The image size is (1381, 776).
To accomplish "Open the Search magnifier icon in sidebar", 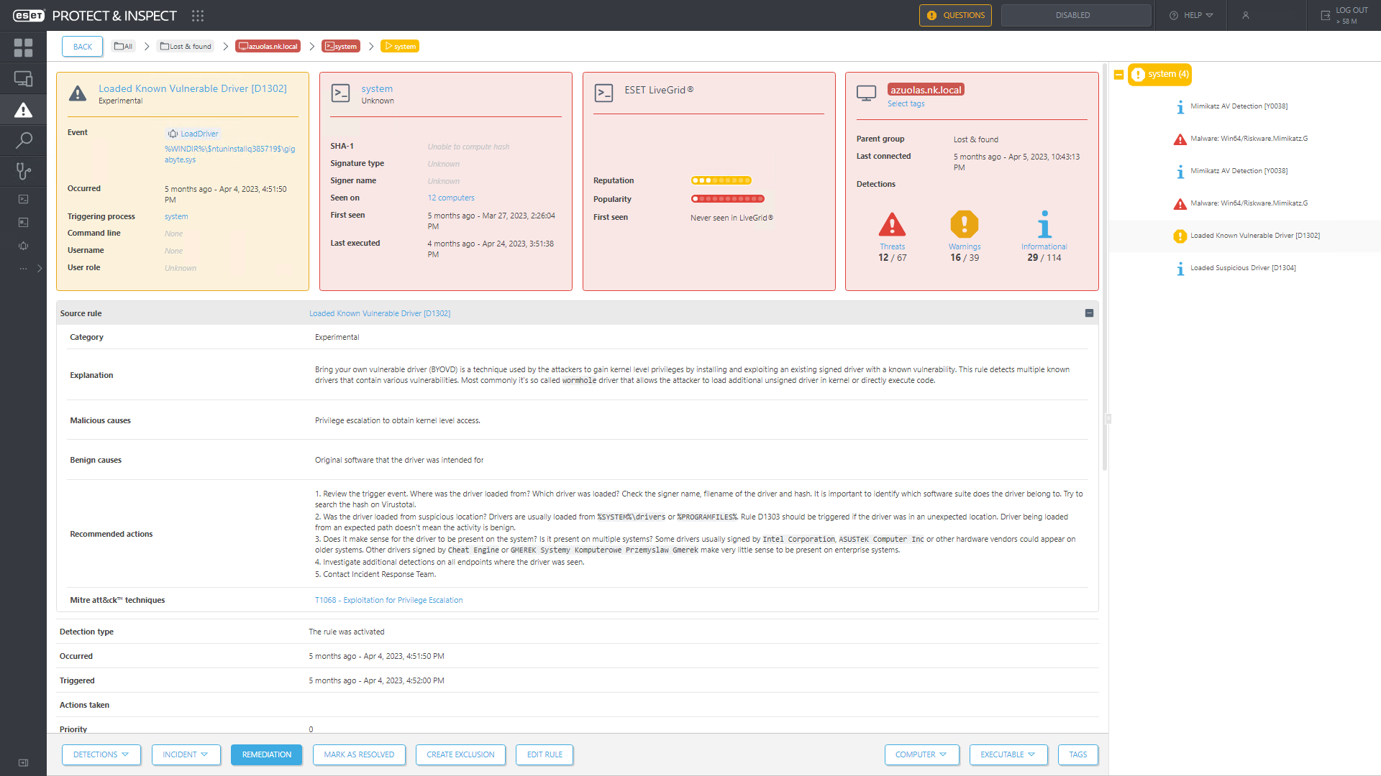I will click(23, 140).
